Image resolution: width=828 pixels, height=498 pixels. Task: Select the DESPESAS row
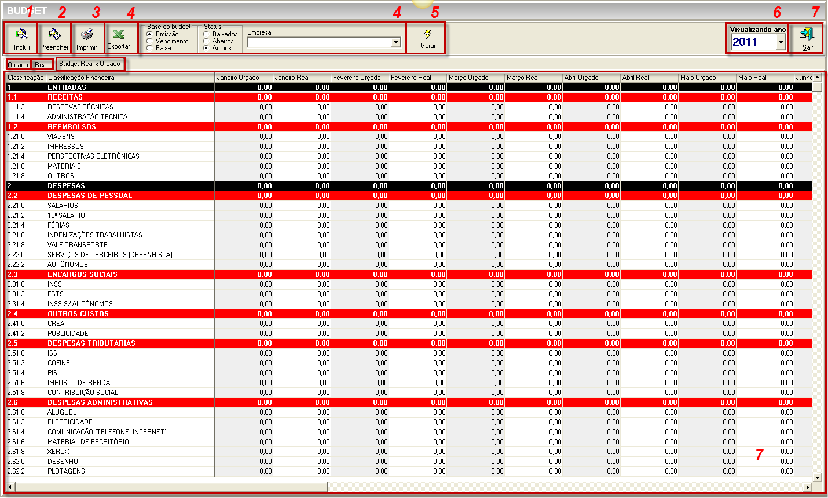click(409, 186)
